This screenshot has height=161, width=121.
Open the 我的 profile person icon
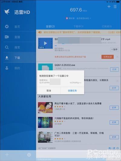(x=7, y=68)
